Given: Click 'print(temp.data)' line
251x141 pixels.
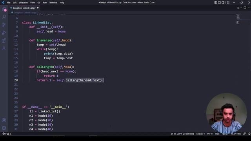Looking at the screenshot, I should [58, 54].
